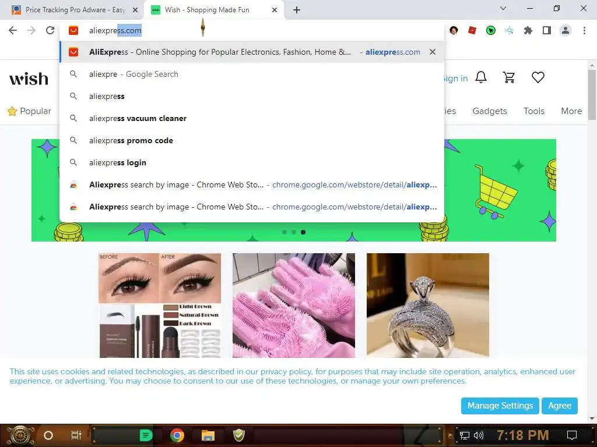597x447 pixels.
Task: Open the diamond ring product thumbnail
Action: [x=427, y=305]
